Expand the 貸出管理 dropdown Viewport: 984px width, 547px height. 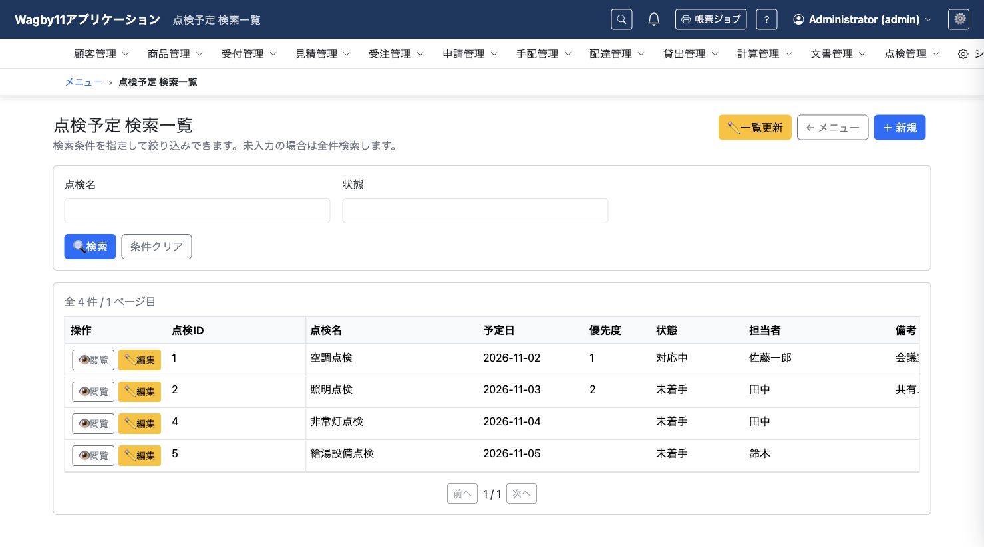click(691, 54)
